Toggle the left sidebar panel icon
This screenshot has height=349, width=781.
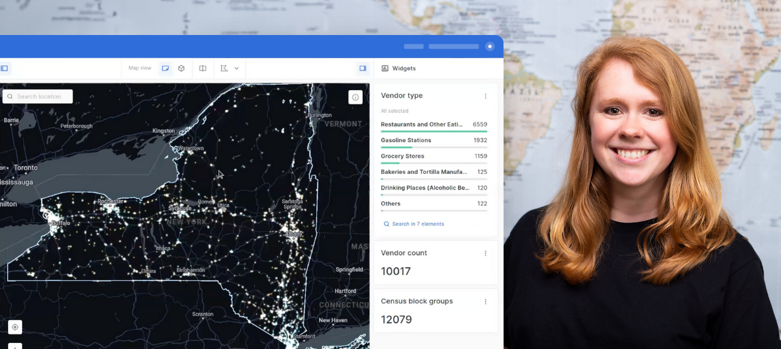(4, 68)
